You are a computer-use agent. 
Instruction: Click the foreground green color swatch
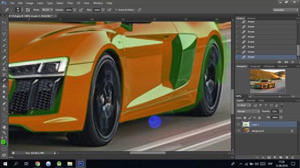pos(3,142)
